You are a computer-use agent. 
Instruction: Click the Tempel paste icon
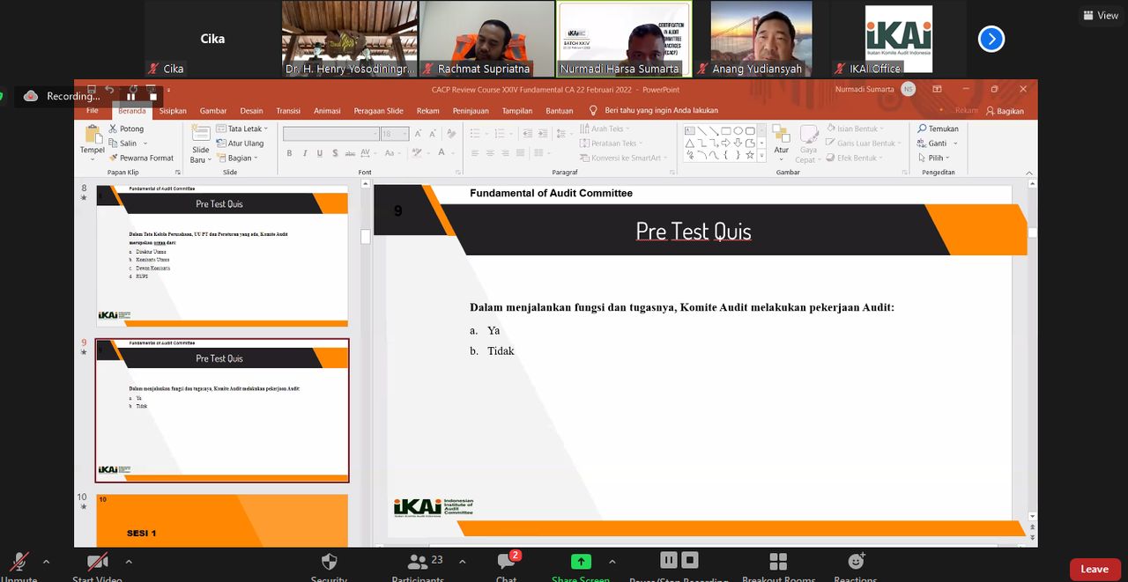coord(93,135)
